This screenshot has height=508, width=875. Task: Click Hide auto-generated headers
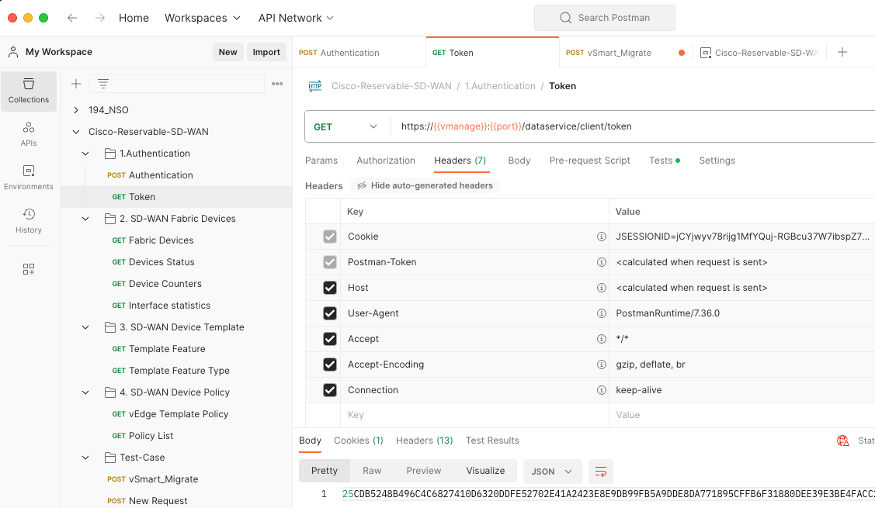[425, 185]
